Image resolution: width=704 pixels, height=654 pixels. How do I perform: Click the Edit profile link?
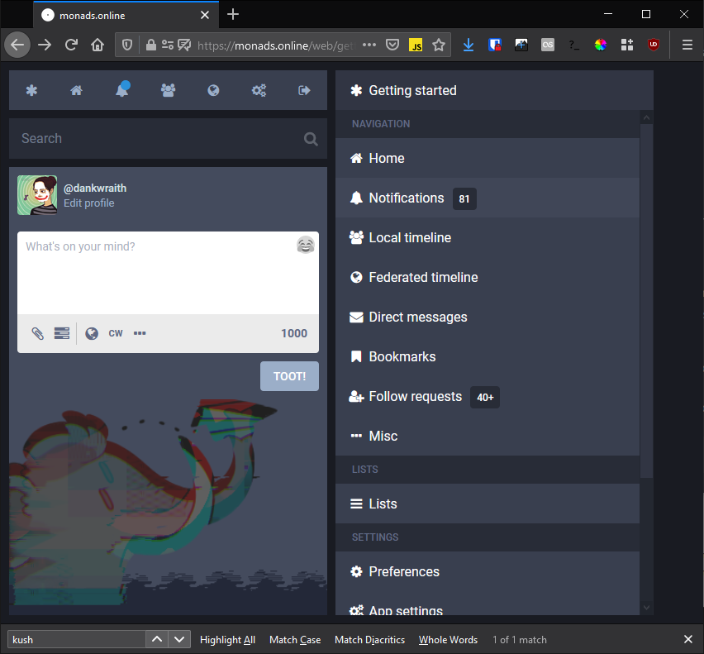point(89,203)
